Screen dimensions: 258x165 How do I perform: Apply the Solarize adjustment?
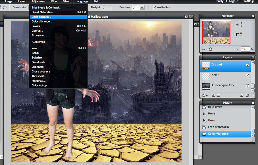pos(58,57)
